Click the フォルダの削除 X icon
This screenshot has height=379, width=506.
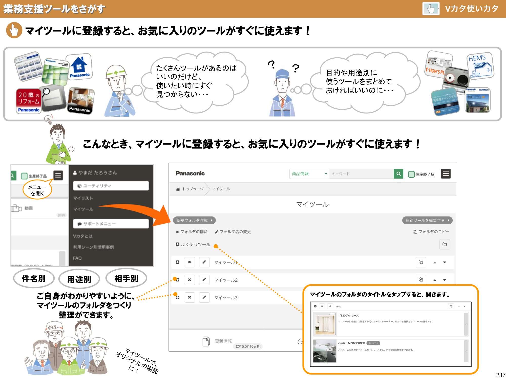[x=177, y=232]
